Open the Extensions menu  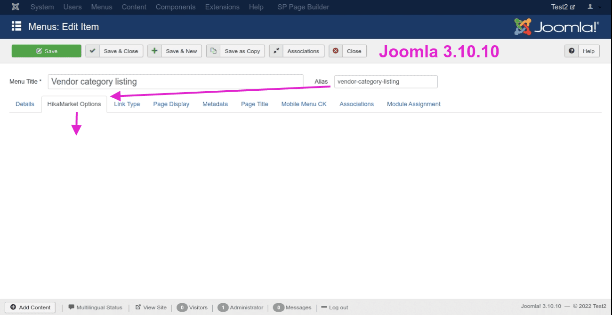[222, 7]
